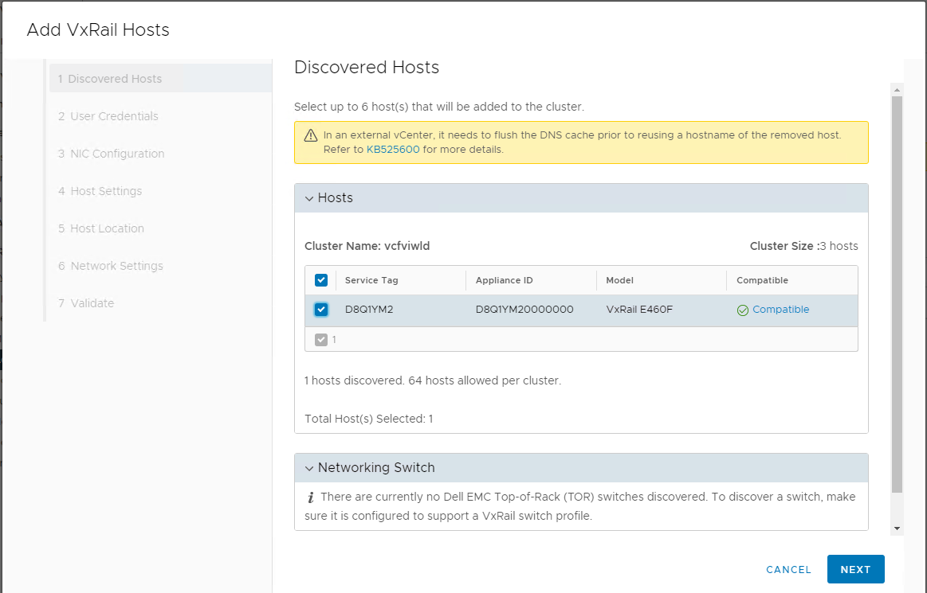
Task: Click the vertical scrollbar thumb
Action: [x=897, y=295]
